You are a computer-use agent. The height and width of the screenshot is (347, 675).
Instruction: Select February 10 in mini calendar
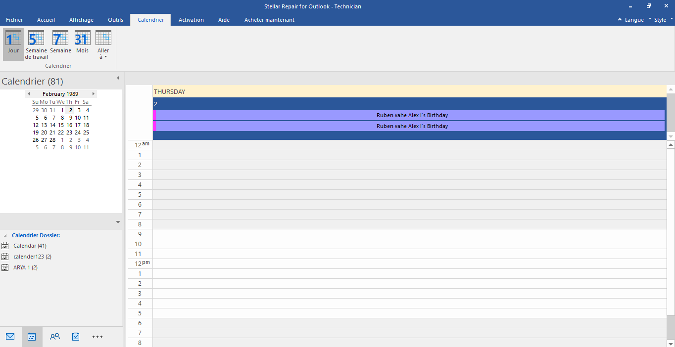tap(78, 118)
